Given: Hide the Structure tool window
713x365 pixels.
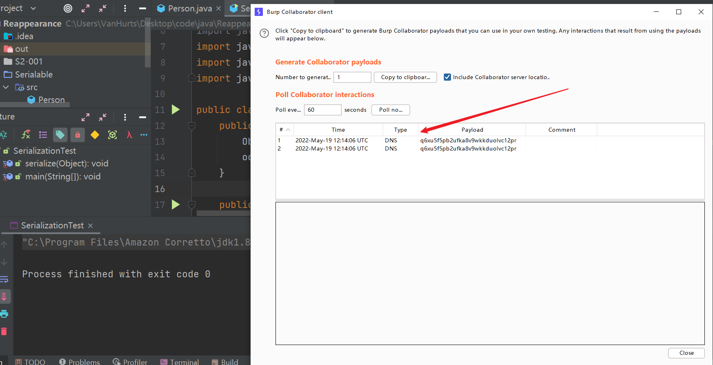Looking at the screenshot, I should click(x=142, y=117).
